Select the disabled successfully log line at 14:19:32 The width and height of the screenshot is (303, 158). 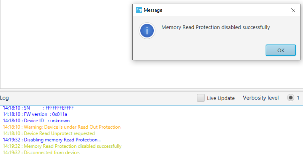[62, 146]
